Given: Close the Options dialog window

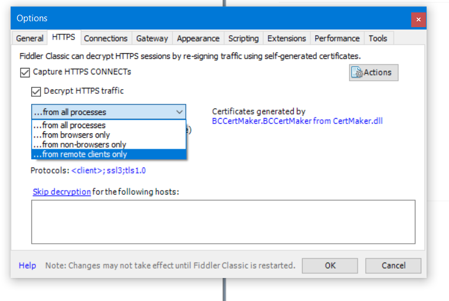Looking at the screenshot, I should (418, 19).
